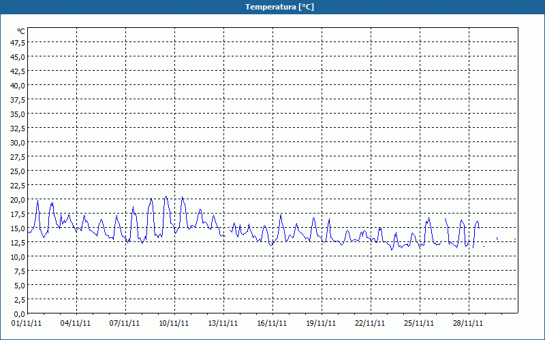
Task: Select the 32,5 y-axis label
Action: tap(18, 128)
